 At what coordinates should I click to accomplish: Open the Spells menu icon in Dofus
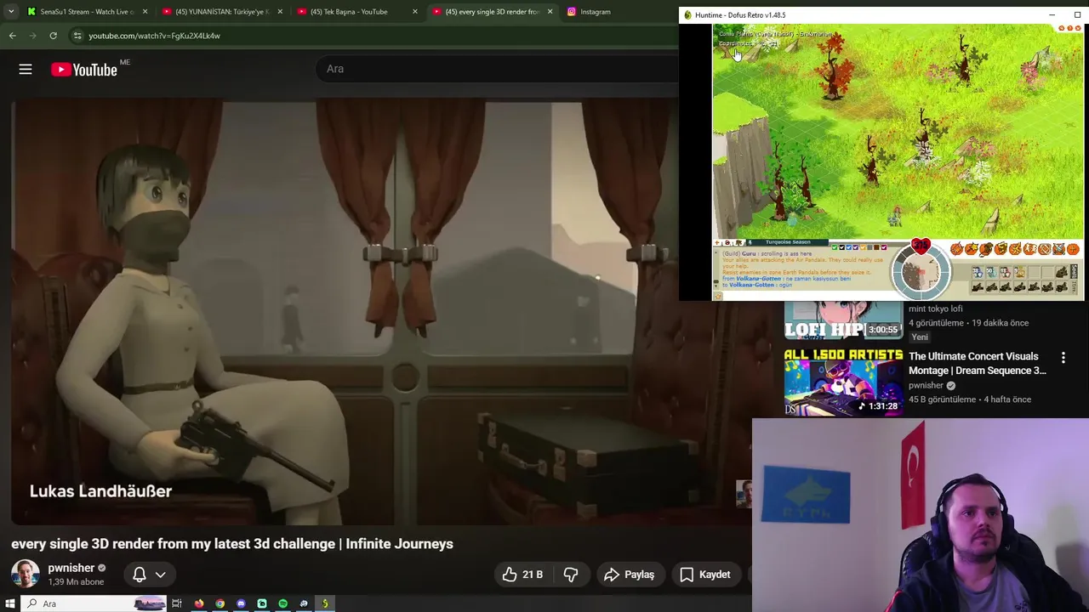point(971,250)
